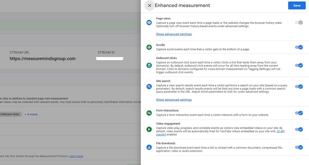309x165 pixels.
Task: Click the Outbound clicks title in panel
Action: [166, 58]
